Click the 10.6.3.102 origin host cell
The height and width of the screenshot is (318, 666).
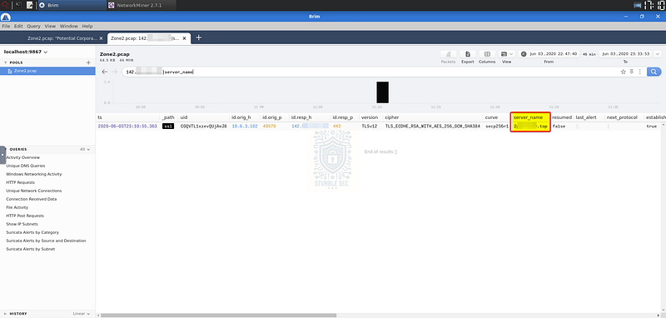(x=245, y=126)
